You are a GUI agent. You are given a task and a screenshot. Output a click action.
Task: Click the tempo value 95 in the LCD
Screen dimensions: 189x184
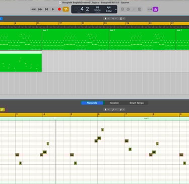coord(98,8)
